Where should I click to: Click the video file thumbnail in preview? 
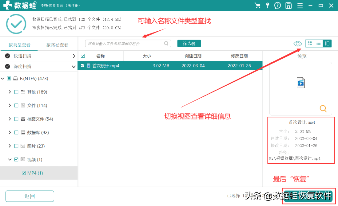[301, 83]
